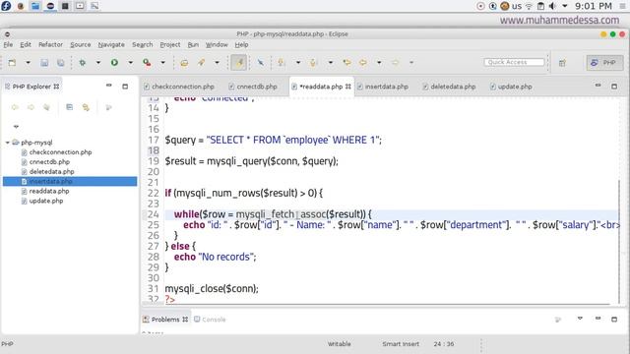
Task: Open the Back history dropdown arrow
Action: click(x=379, y=63)
